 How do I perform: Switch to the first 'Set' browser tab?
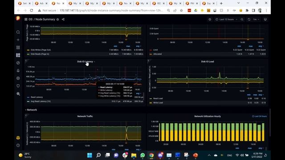(x=24, y=3)
